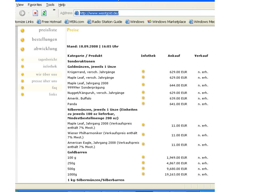Click the Panda price 641.00 EUR
Screen dimensions: 256x192
coord(178,104)
